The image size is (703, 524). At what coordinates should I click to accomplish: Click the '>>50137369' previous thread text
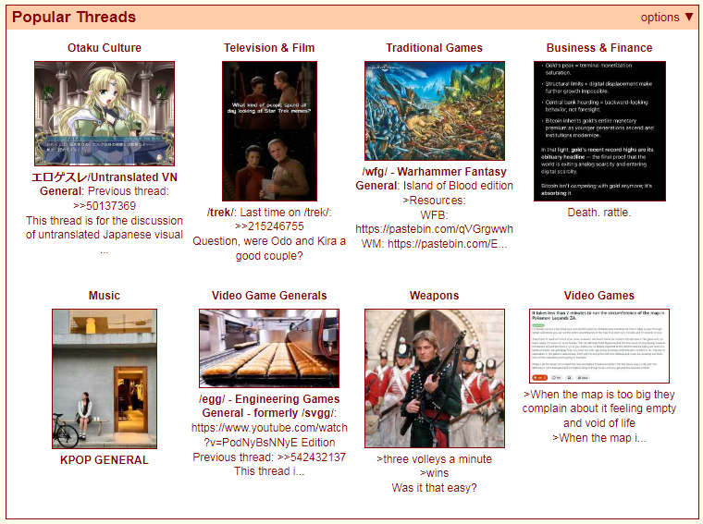click(x=105, y=206)
